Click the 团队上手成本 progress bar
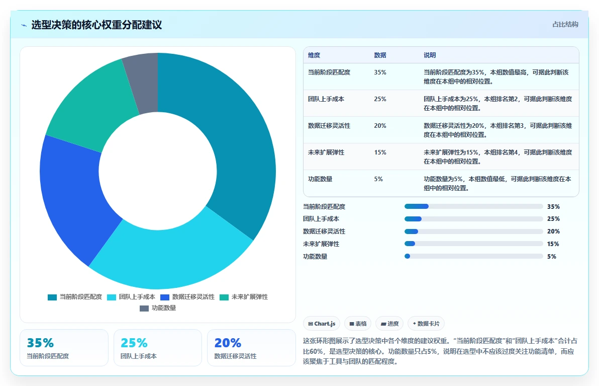The image size is (599, 386). (x=474, y=219)
